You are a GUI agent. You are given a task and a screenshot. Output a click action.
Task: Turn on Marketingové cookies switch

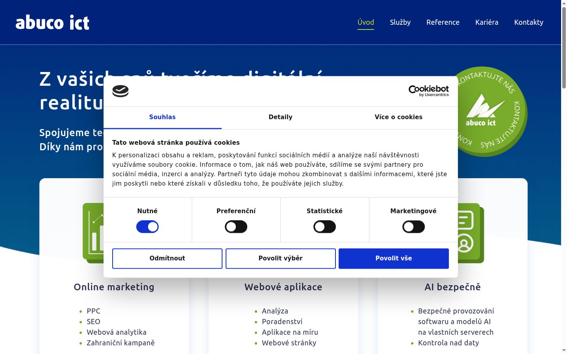point(413,227)
